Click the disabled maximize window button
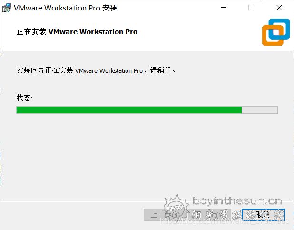The height and width of the screenshot is (230, 294). [x=251, y=8]
